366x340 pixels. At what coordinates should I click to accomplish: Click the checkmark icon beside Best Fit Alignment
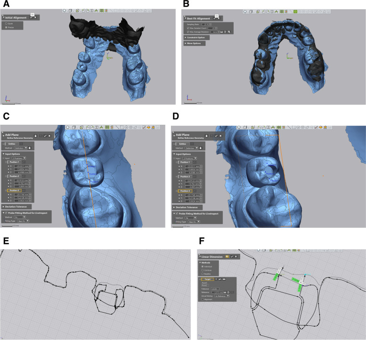point(215,18)
